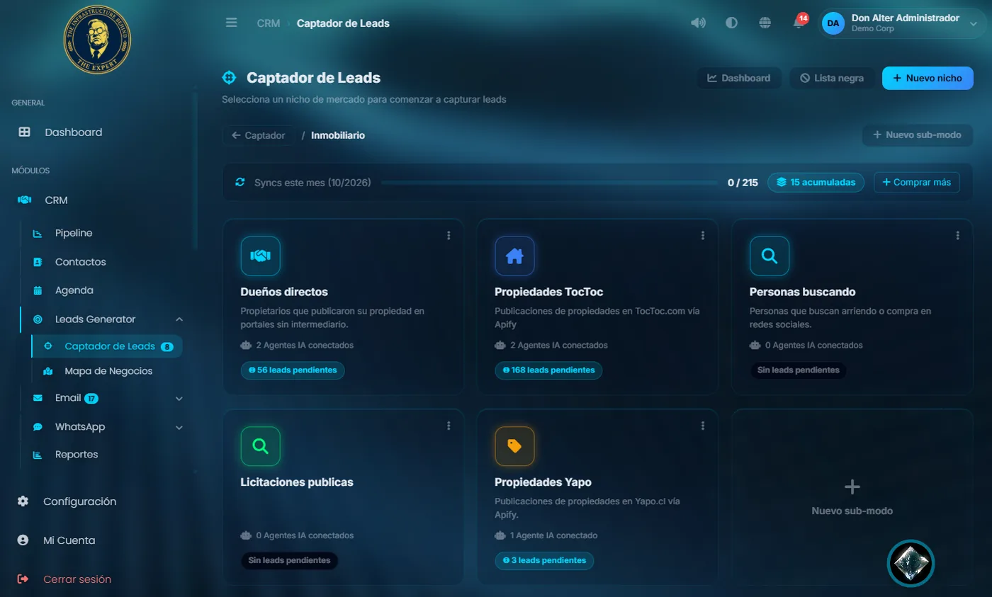
Task: Open Mapa de Negocios sidebar entry
Action: (x=107, y=371)
